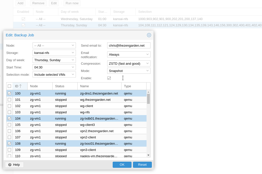Viewport: 262px width, 174px height.
Task: Click the VM list scrollbar thumb
Action: (x=148, y=99)
